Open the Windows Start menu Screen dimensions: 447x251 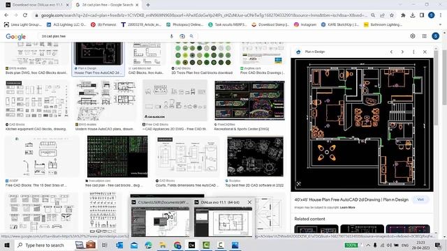(x=7, y=245)
